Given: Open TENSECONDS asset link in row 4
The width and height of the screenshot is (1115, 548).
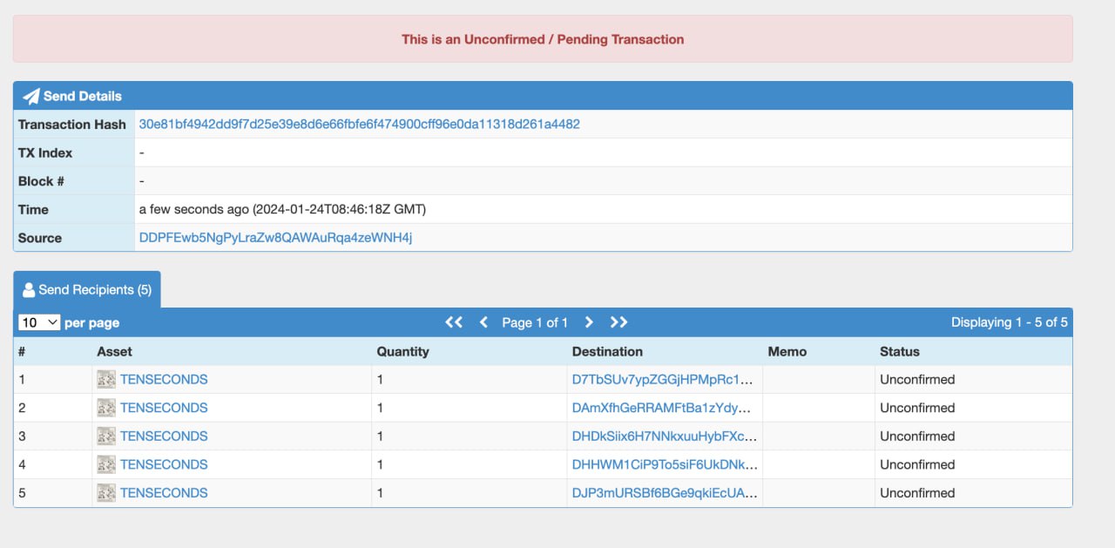Looking at the screenshot, I should [x=164, y=464].
